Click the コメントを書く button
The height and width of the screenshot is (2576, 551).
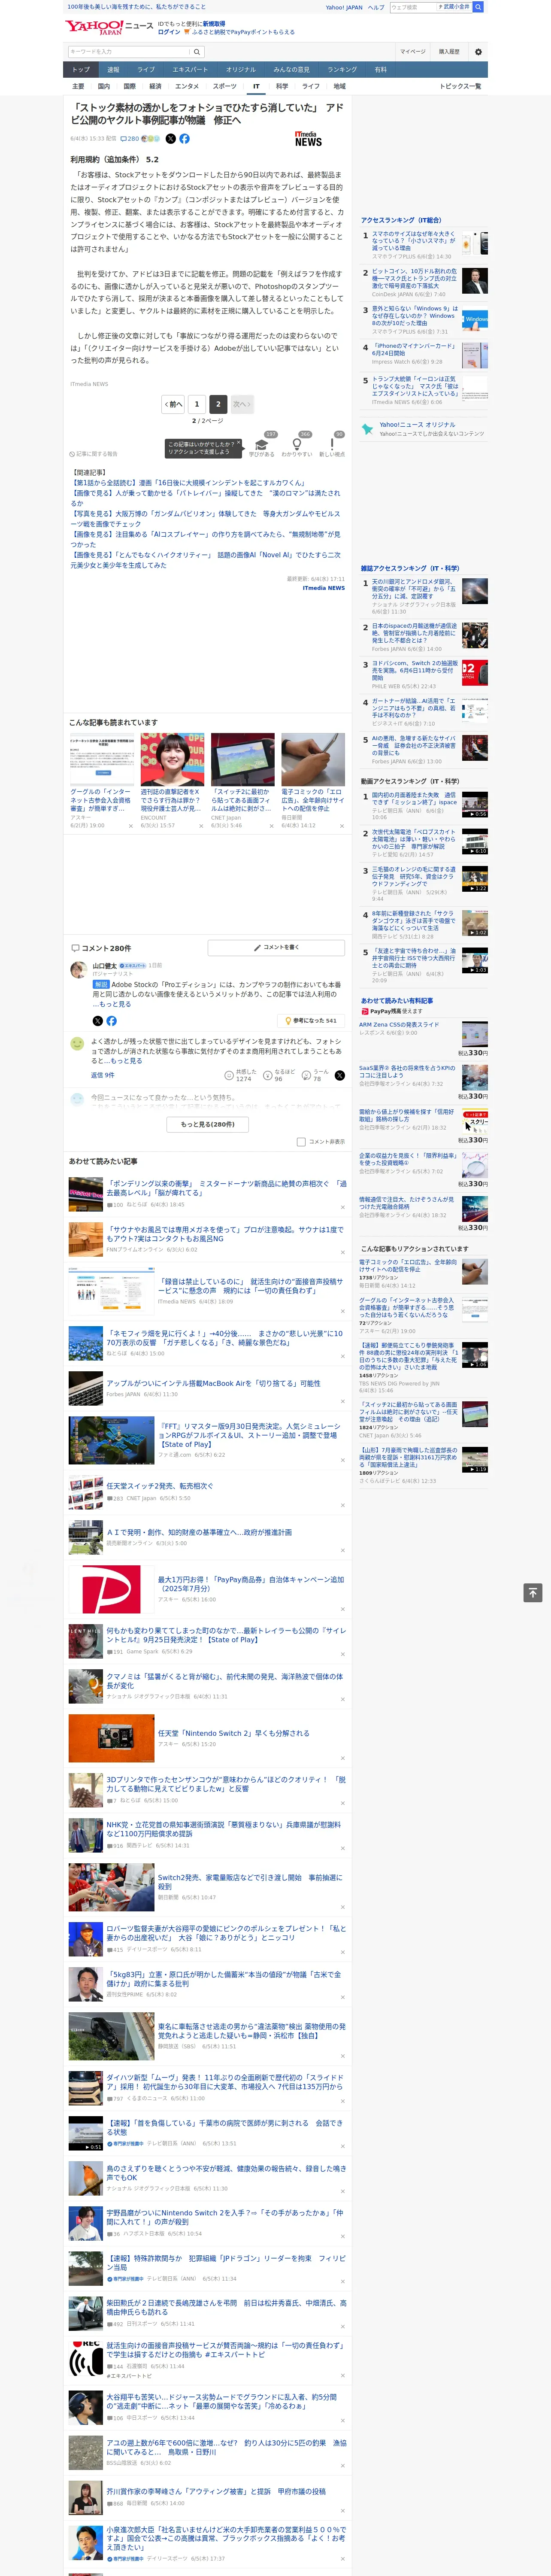pyautogui.click(x=276, y=947)
